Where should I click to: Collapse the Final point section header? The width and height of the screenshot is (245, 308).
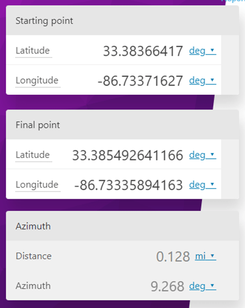(38, 125)
